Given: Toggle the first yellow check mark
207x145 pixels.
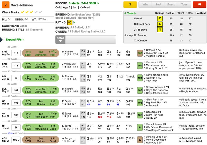Looking at the screenshot, I should coord(23,12).
